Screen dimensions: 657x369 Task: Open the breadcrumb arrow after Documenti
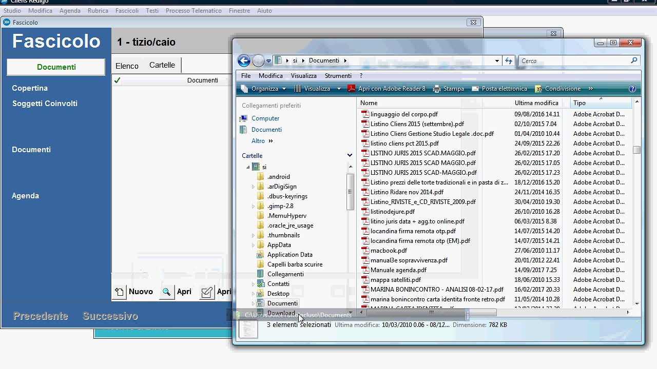(345, 60)
